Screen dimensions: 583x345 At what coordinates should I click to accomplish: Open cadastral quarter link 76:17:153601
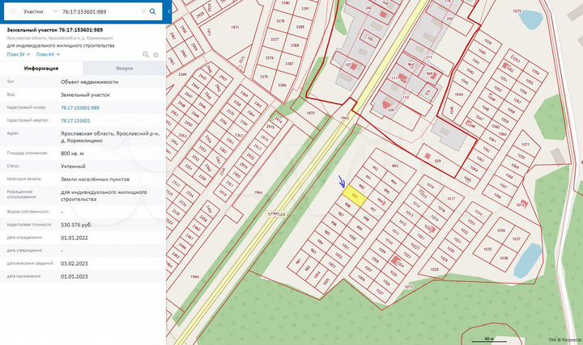[75, 120]
